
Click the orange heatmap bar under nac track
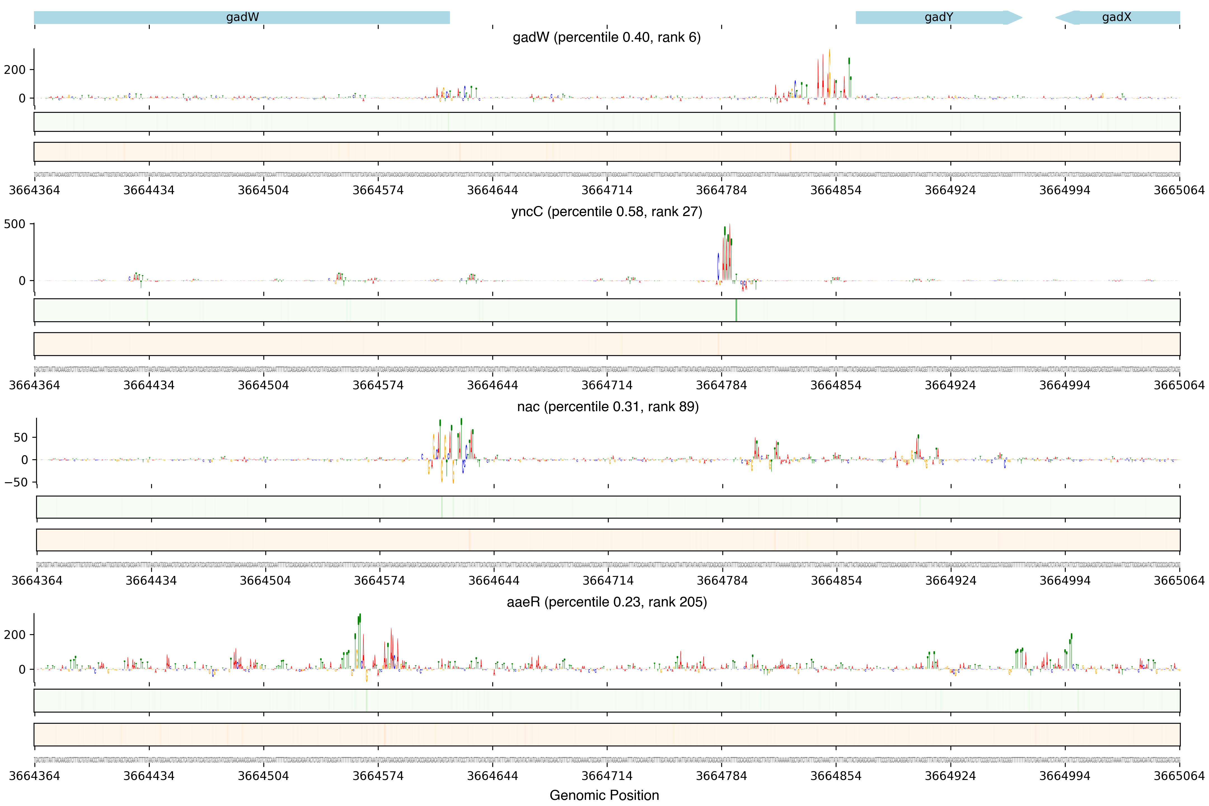(x=608, y=540)
